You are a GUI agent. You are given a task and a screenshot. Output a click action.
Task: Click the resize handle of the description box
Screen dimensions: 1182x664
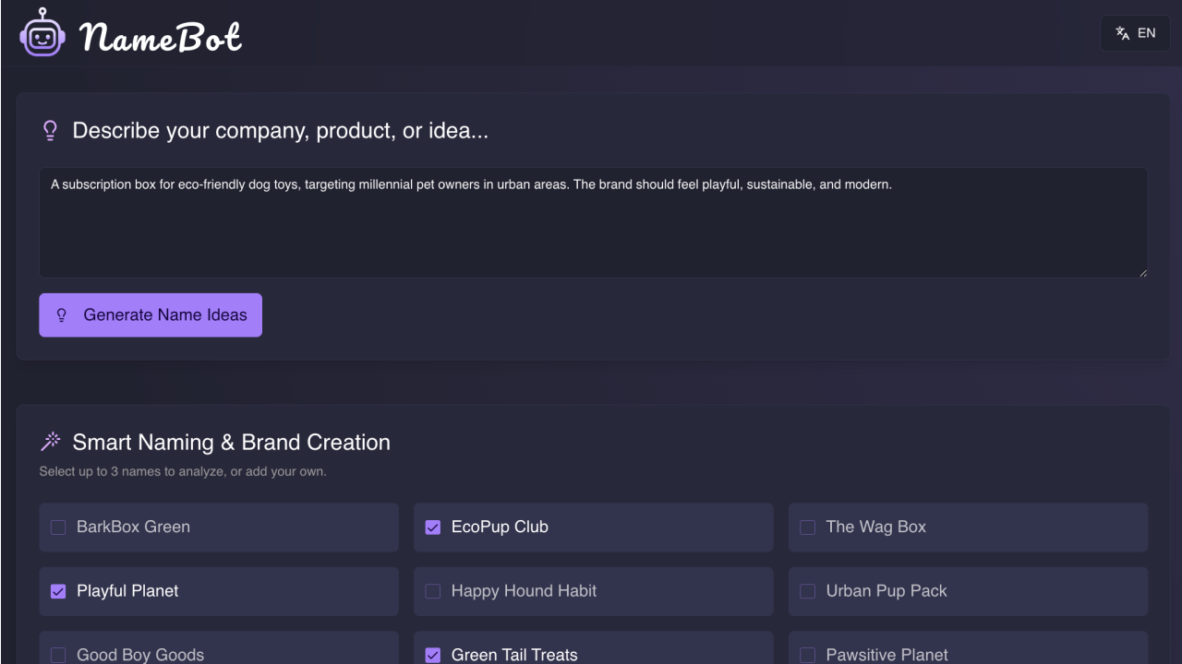pos(1142,272)
